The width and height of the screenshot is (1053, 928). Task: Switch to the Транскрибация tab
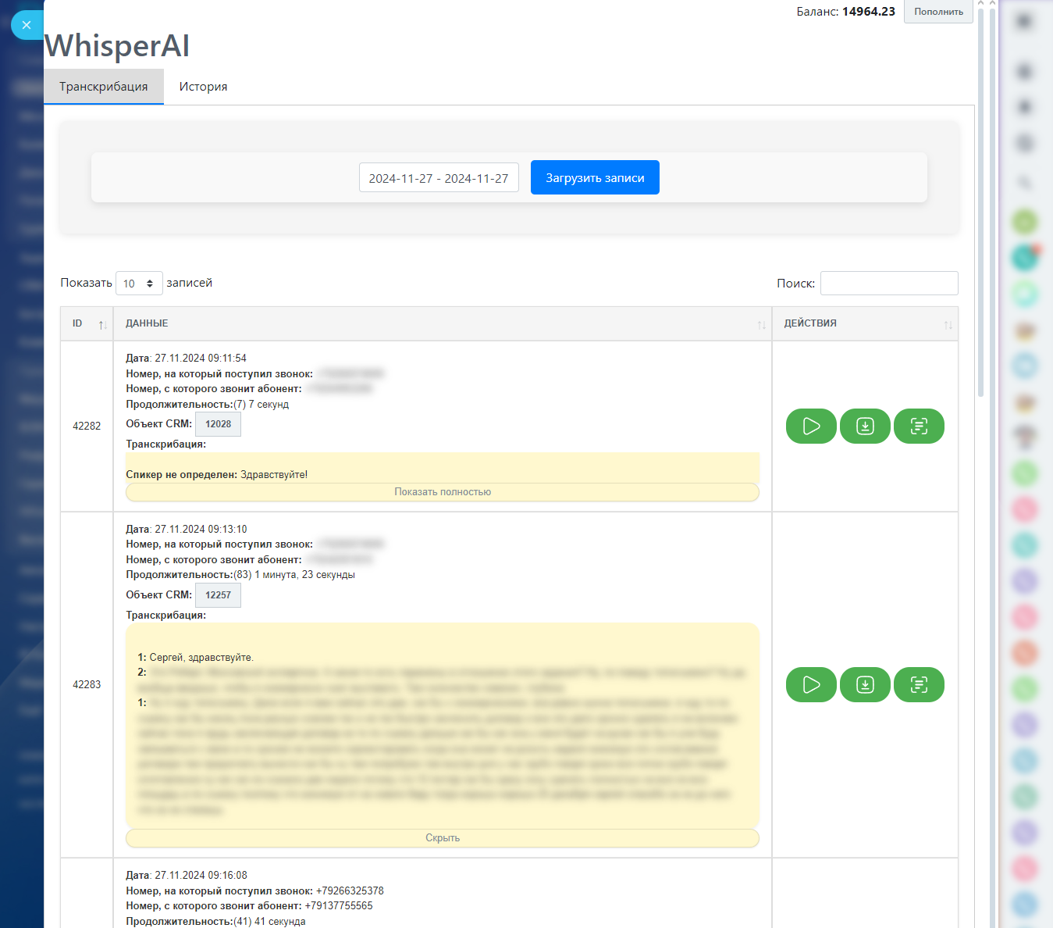click(104, 87)
